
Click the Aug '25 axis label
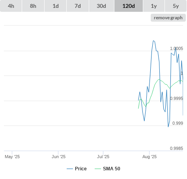150,157
